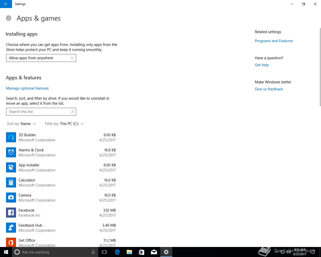Select the Calculator entry name
Viewport: 321px width, 257px height.
click(x=27, y=180)
